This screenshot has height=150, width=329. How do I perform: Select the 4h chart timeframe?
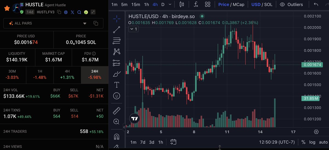point(155,4)
